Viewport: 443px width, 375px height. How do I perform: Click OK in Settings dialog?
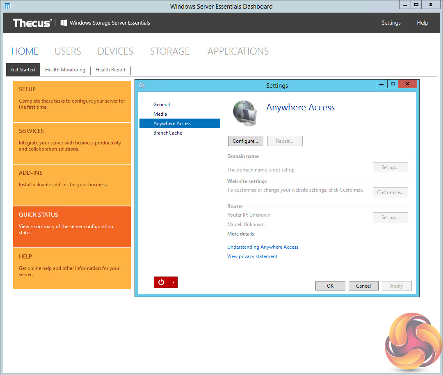[330, 286]
